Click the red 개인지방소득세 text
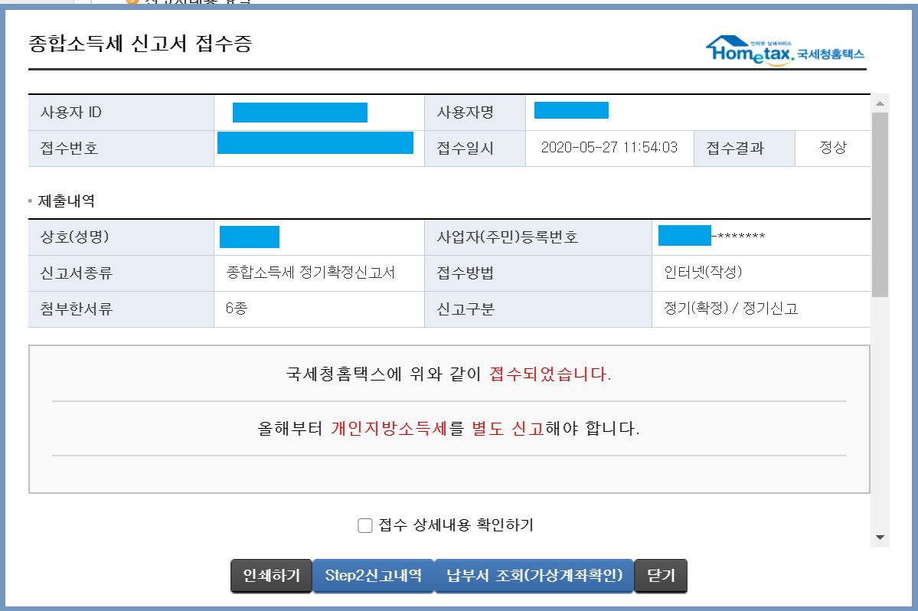This screenshot has width=918, height=611. point(389,428)
